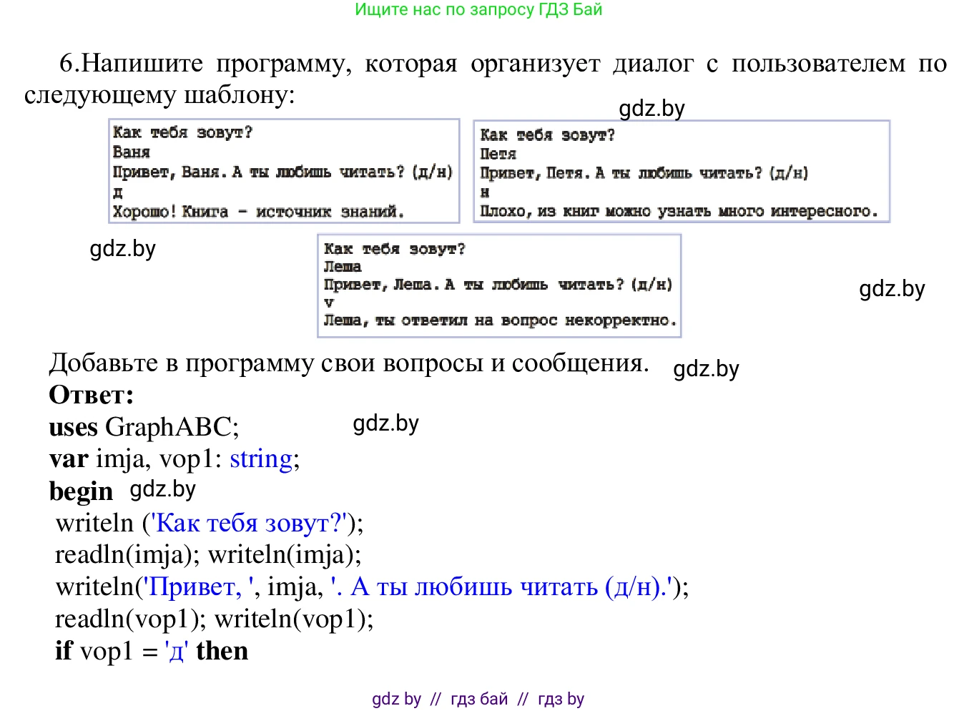
Task: Click the 'Ищите нас по запросу ГДЗ Бай' header link
Action: tap(478, 11)
